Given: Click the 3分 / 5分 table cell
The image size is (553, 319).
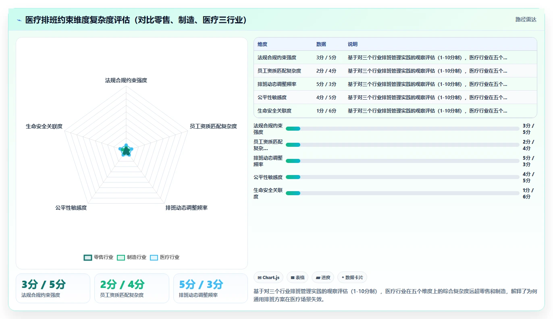Looking at the screenshot, I should click(x=326, y=58).
